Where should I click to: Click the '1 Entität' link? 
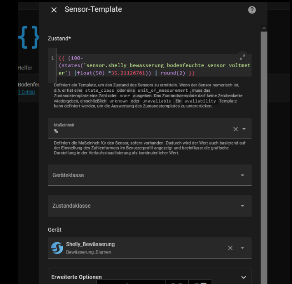(x=26, y=92)
